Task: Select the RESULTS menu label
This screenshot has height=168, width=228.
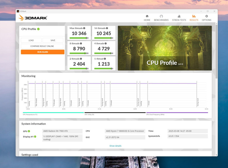Action: click(194, 20)
